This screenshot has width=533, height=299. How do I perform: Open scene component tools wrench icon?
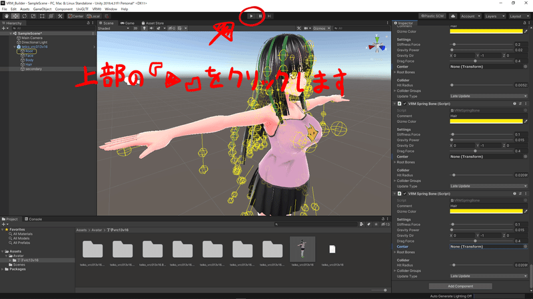(x=298, y=29)
